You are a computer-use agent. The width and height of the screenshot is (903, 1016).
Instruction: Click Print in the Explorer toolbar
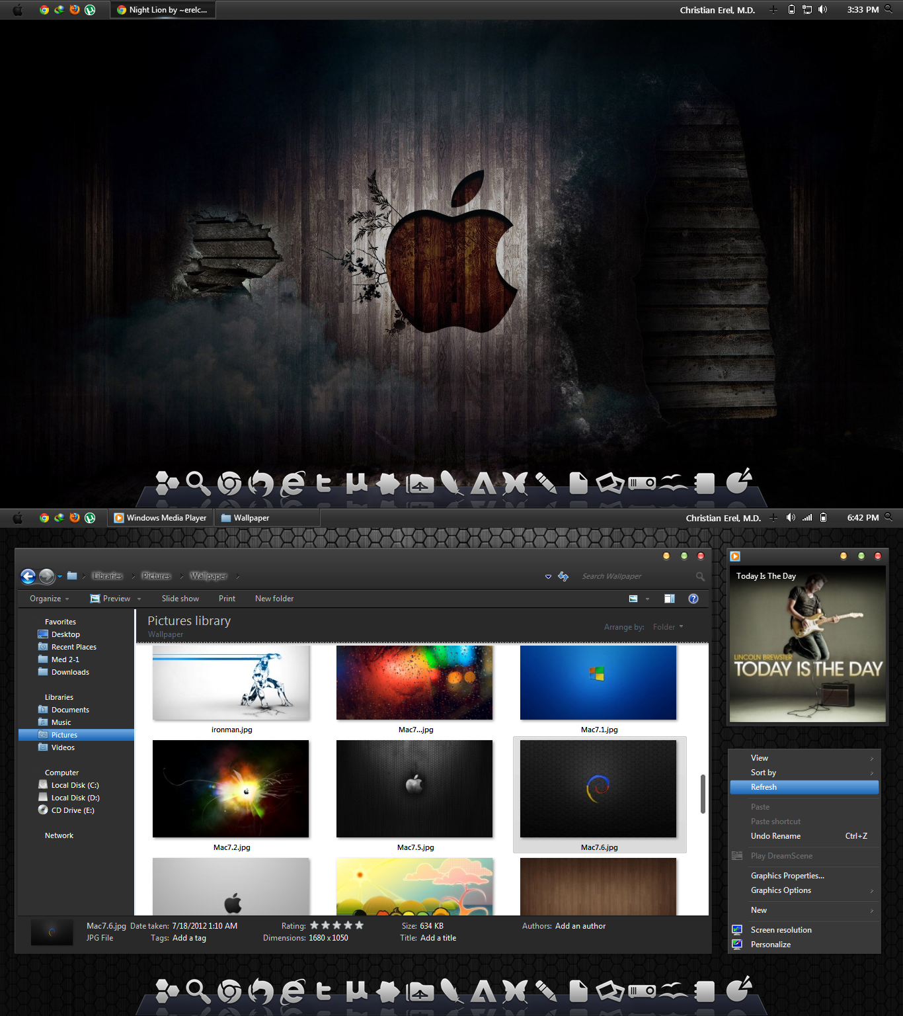227,599
